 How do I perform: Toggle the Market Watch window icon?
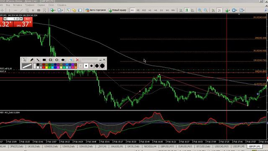tap(68, 10)
